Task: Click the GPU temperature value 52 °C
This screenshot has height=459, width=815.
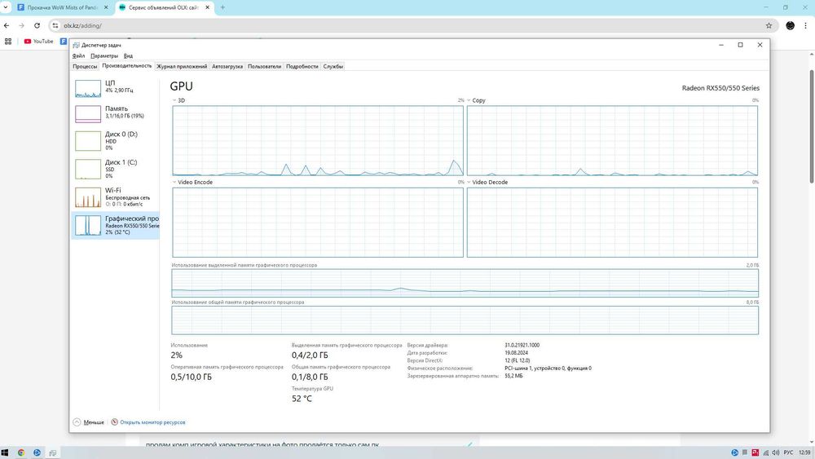Action: pyautogui.click(x=302, y=399)
